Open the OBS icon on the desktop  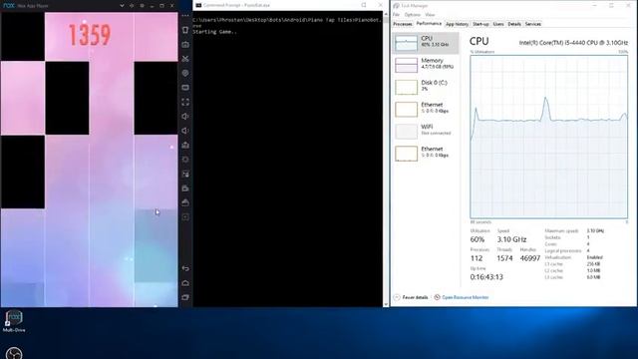(14, 353)
